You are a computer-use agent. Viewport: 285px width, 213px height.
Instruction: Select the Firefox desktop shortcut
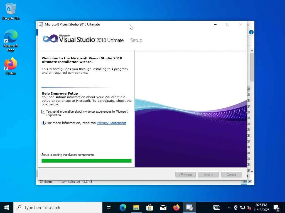pos(11,66)
